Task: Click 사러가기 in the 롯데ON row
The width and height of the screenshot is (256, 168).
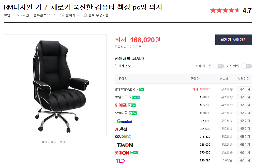Action: pos(245,152)
